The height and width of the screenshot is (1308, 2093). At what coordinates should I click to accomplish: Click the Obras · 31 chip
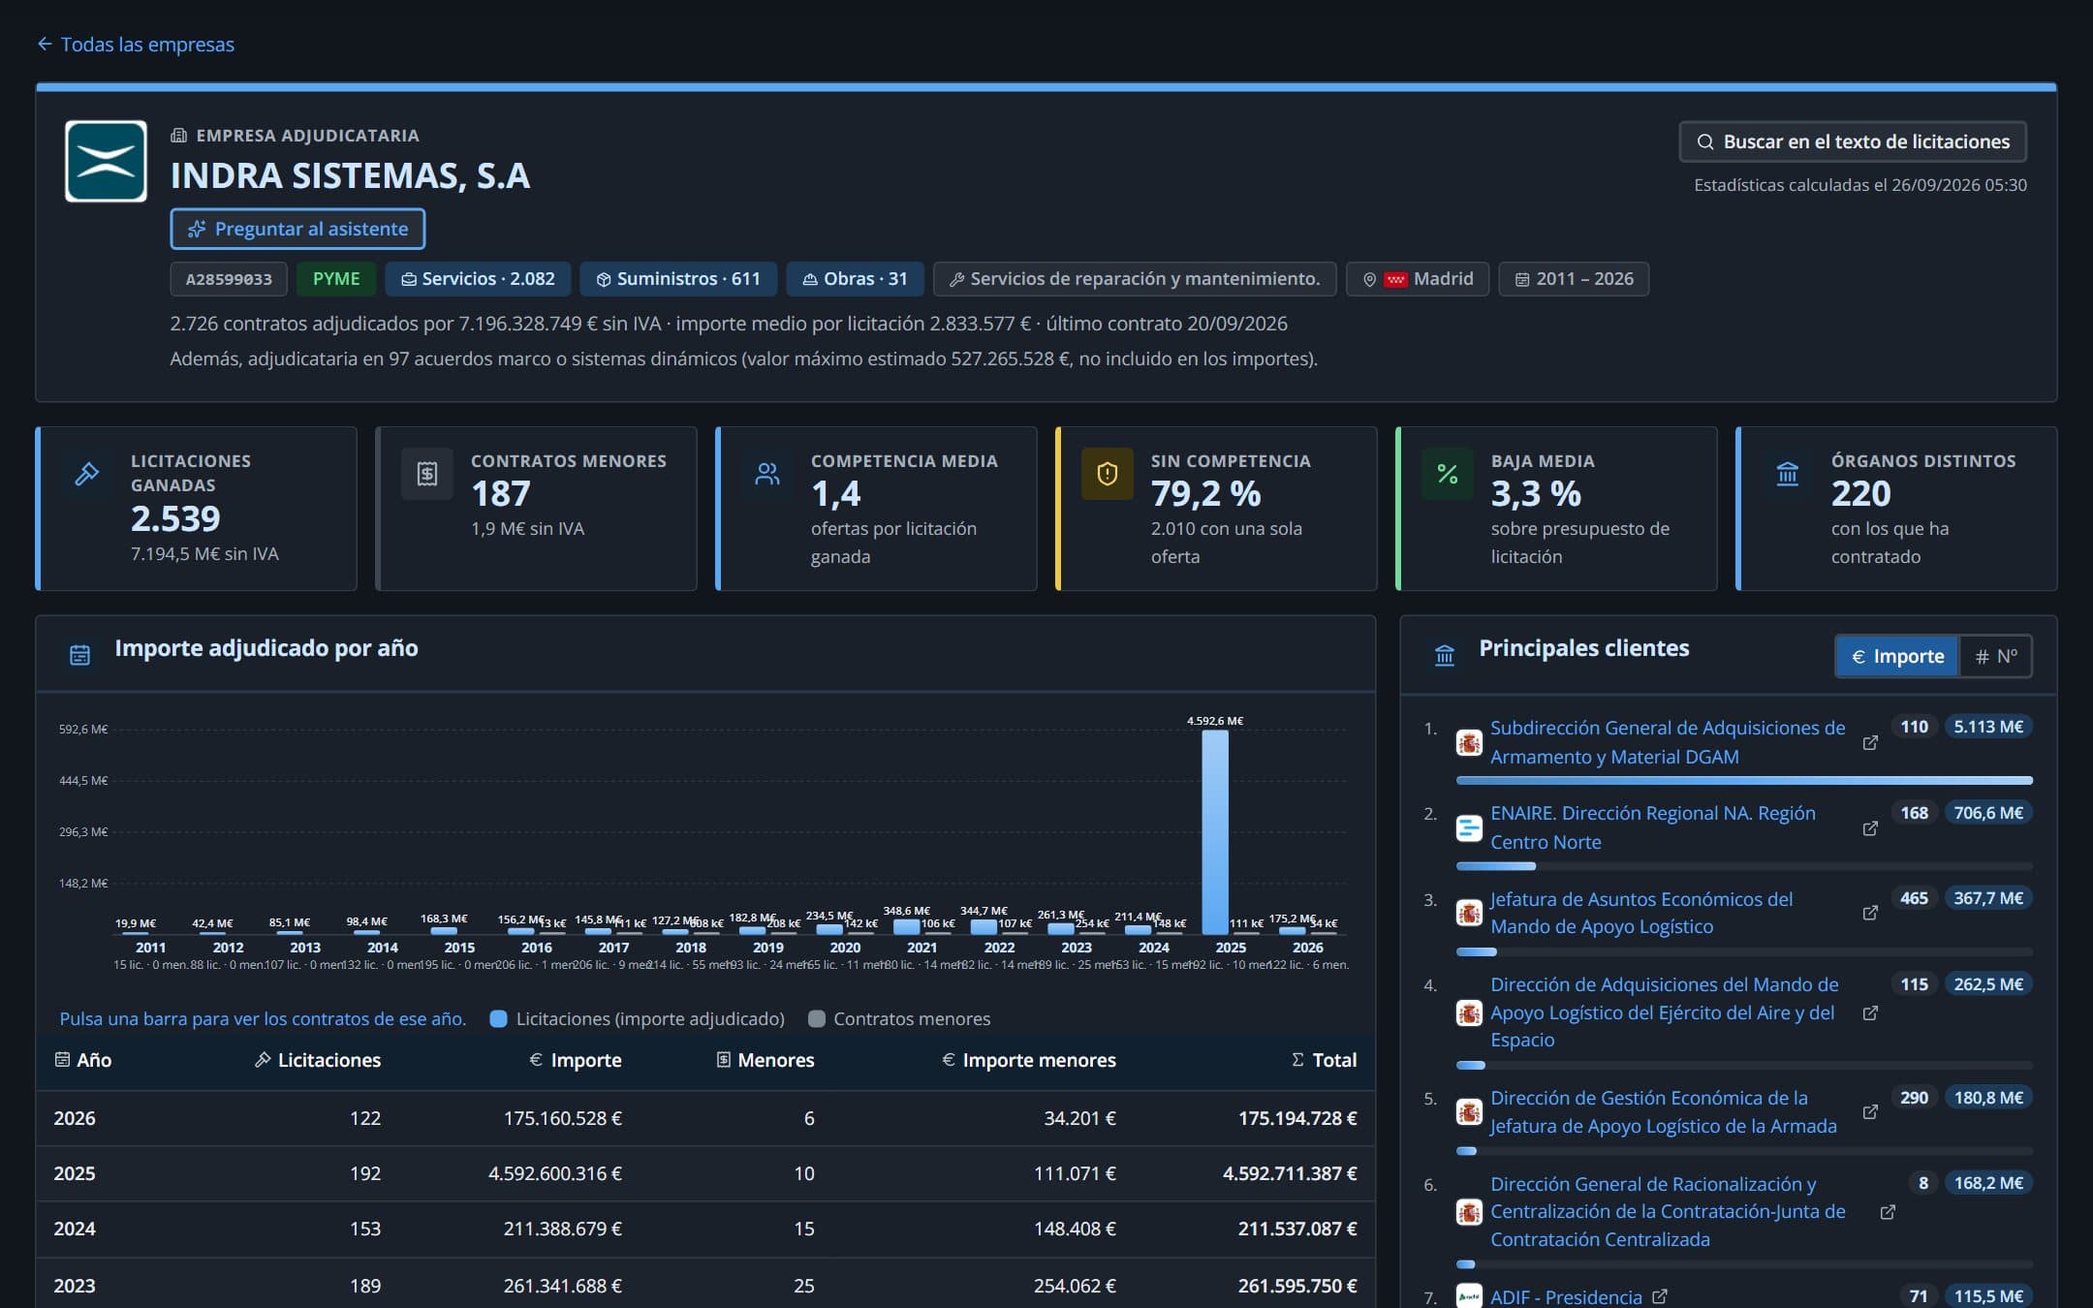point(855,279)
